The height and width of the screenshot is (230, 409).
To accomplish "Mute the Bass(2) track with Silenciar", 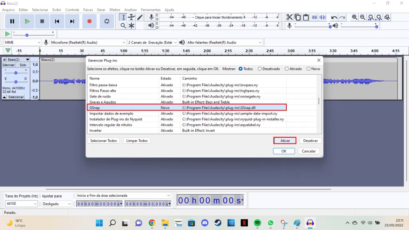I will click(x=8, y=64).
